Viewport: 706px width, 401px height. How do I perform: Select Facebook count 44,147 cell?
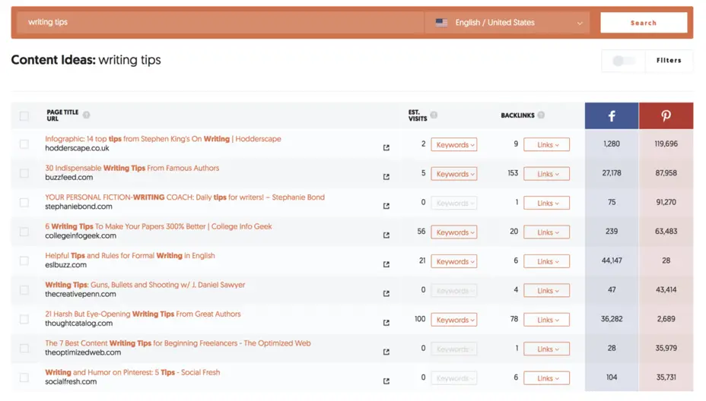[x=612, y=260]
